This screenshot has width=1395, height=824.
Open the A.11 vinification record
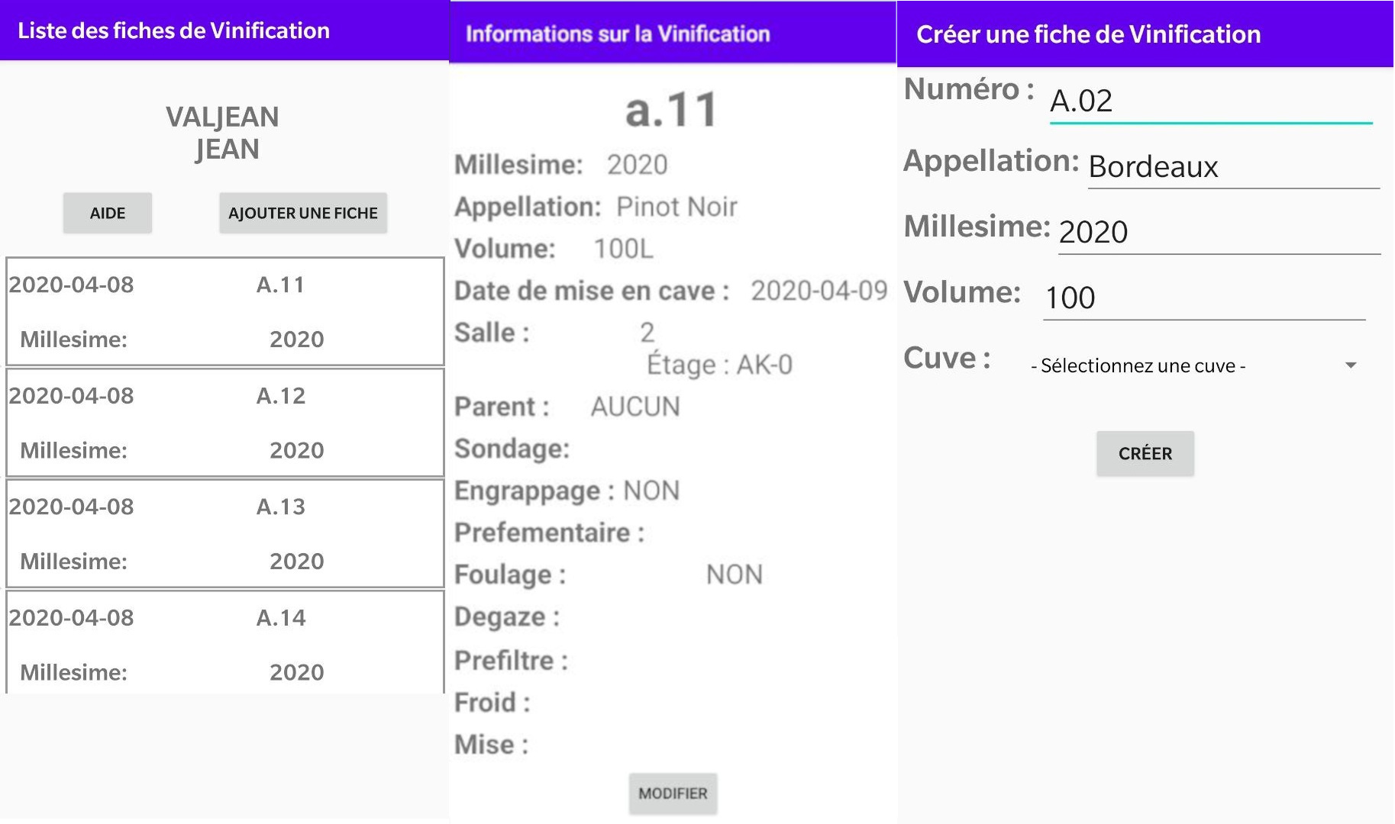click(x=224, y=311)
